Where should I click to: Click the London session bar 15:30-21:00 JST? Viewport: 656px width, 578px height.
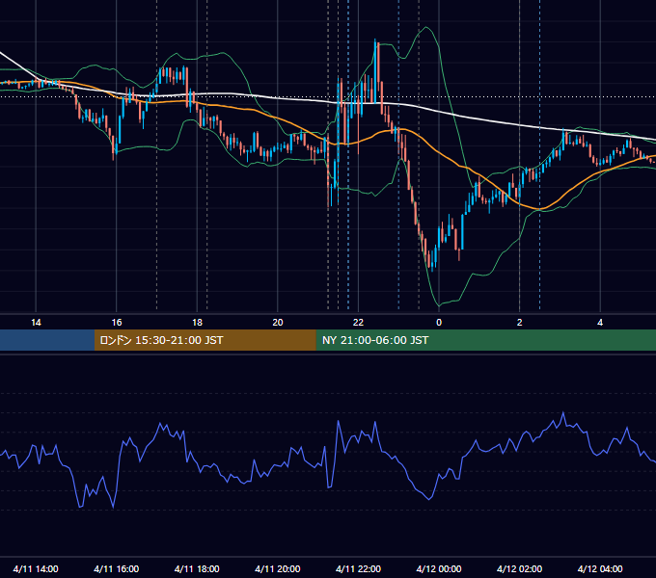[x=205, y=340]
